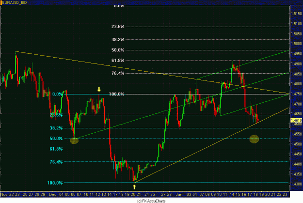Click the 06 date label on time axis
The height and width of the screenshot is (203, 303).
click(73, 194)
